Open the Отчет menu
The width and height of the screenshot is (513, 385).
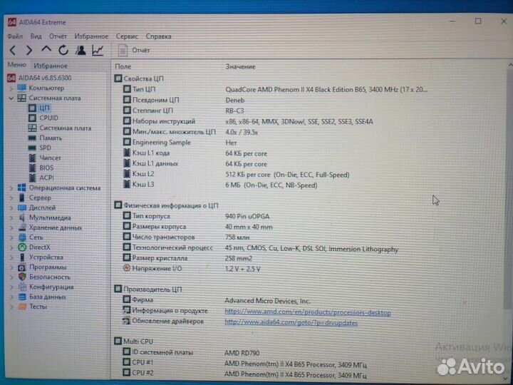58,36
